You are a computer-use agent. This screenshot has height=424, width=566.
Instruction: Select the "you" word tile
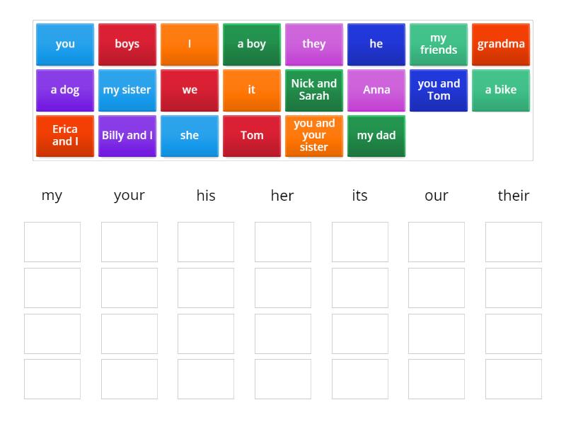(x=64, y=44)
